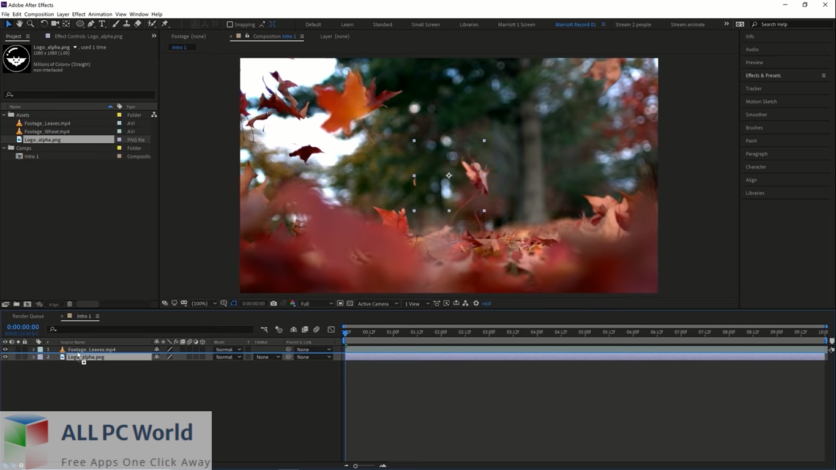Select the Eraser tool
This screenshot has height=470, width=836.
pos(138,24)
